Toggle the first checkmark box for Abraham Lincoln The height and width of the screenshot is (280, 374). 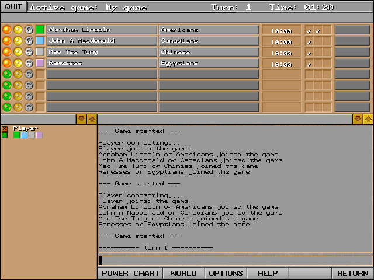pyautogui.click(x=309, y=30)
